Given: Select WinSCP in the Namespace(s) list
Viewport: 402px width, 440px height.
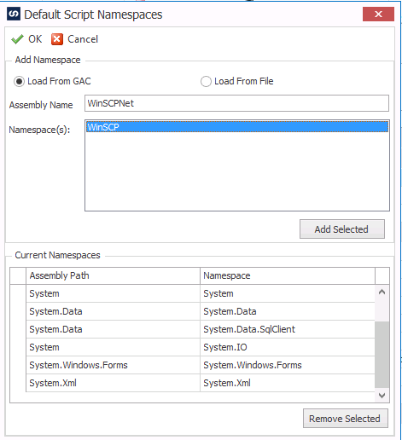Looking at the screenshot, I should (237, 127).
